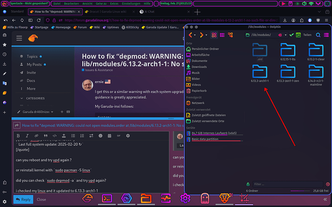Toggle the filter bar lock icon

pyautogui.click(x=248, y=184)
